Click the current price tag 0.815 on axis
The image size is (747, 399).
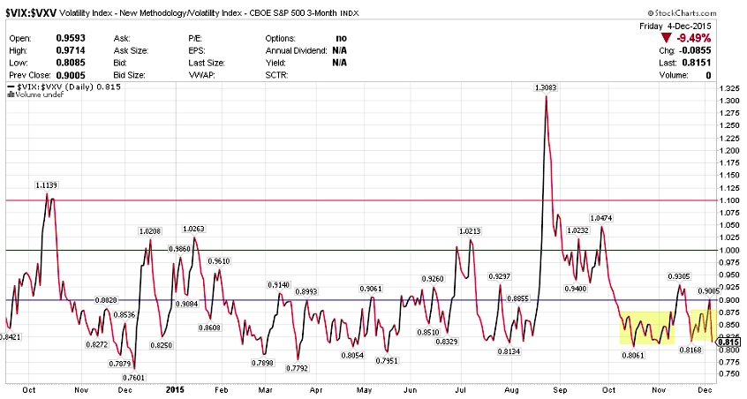pyautogui.click(x=730, y=343)
